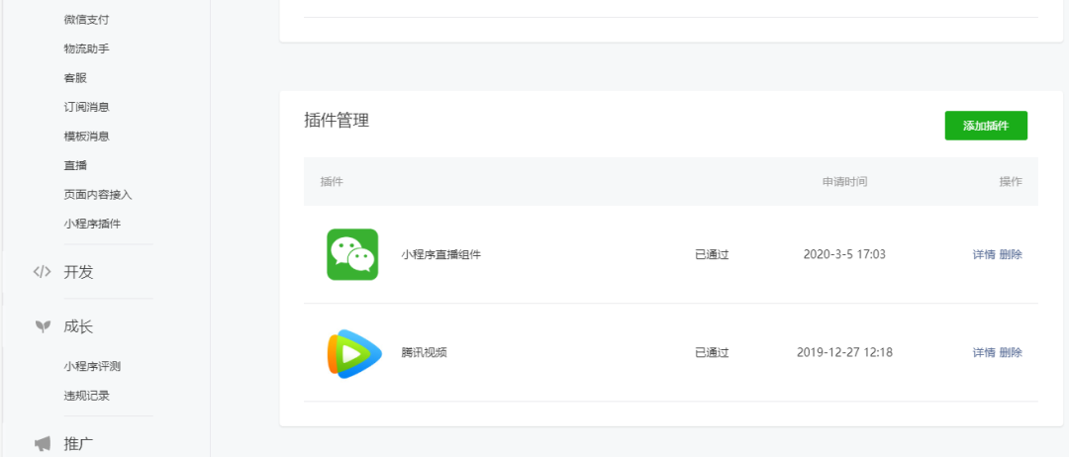Select 小程序插件 sidebar item

point(92,224)
